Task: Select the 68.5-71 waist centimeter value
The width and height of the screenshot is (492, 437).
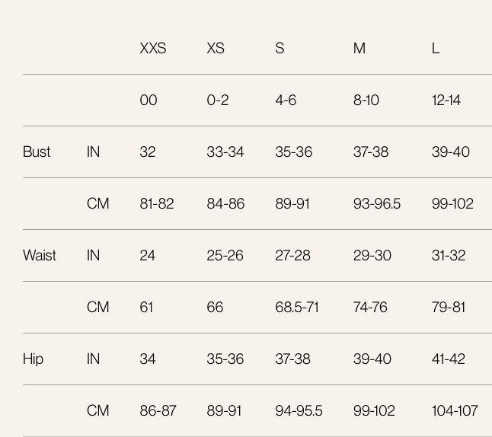Action: pos(297,307)
